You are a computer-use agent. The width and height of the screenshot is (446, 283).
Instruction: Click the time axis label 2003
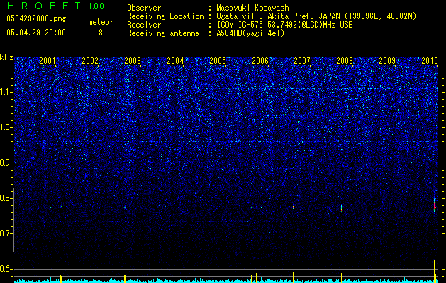tap(133, 60)
